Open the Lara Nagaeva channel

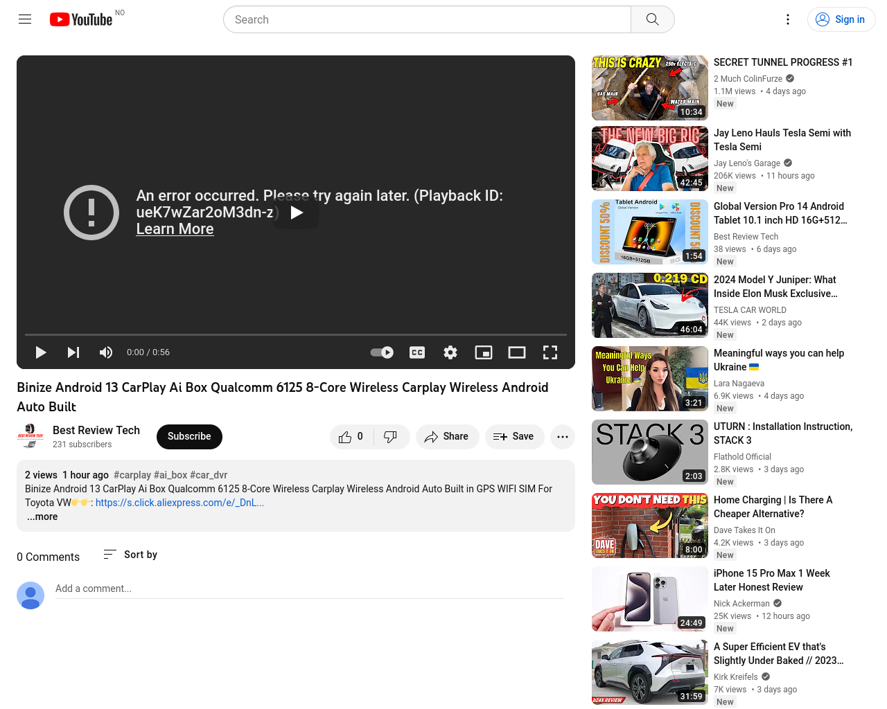(x=739, y=384)
